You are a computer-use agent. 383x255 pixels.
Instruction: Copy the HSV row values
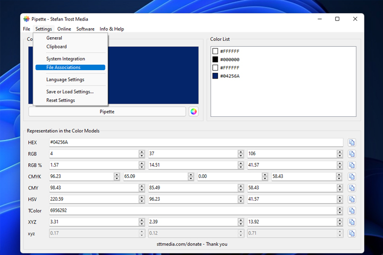[x=352, y=199]
